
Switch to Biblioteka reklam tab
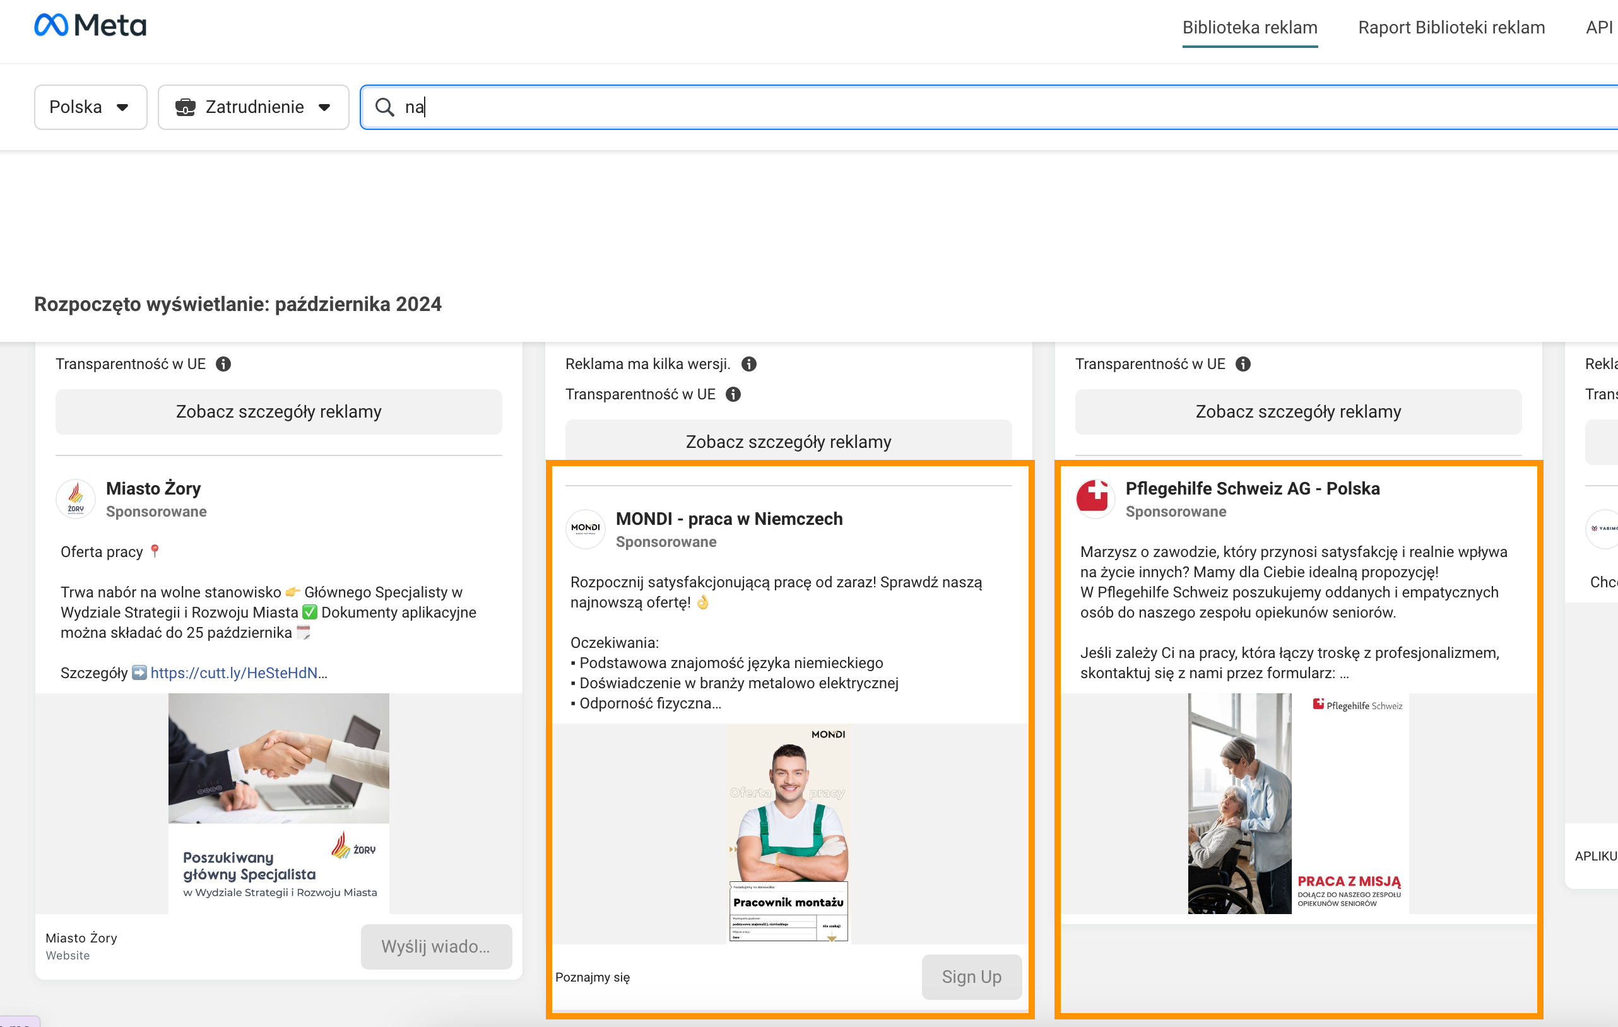pos(1249,28)
